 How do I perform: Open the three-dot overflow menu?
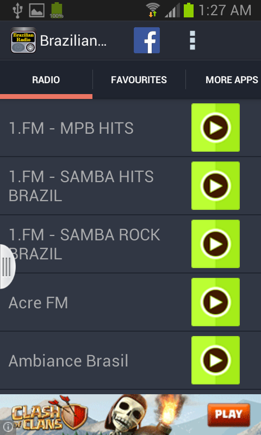192,40
